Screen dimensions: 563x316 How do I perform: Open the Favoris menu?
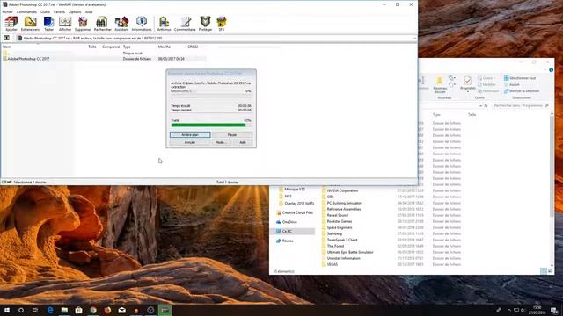tap(59, 11)
